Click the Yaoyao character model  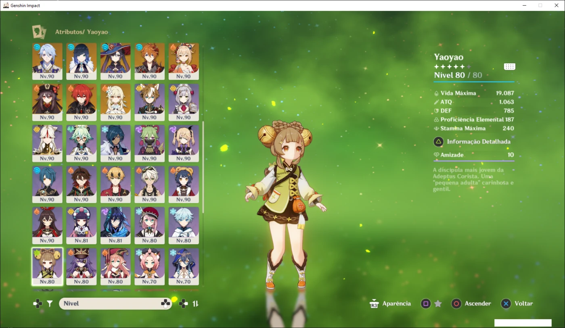coord(286,206)
